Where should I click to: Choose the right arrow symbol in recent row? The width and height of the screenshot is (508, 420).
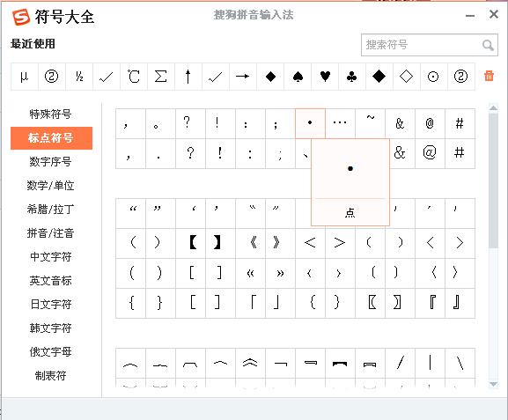pos(243,77)
